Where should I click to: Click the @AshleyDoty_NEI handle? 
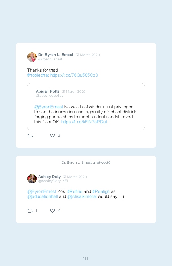[x=53, y=181]
